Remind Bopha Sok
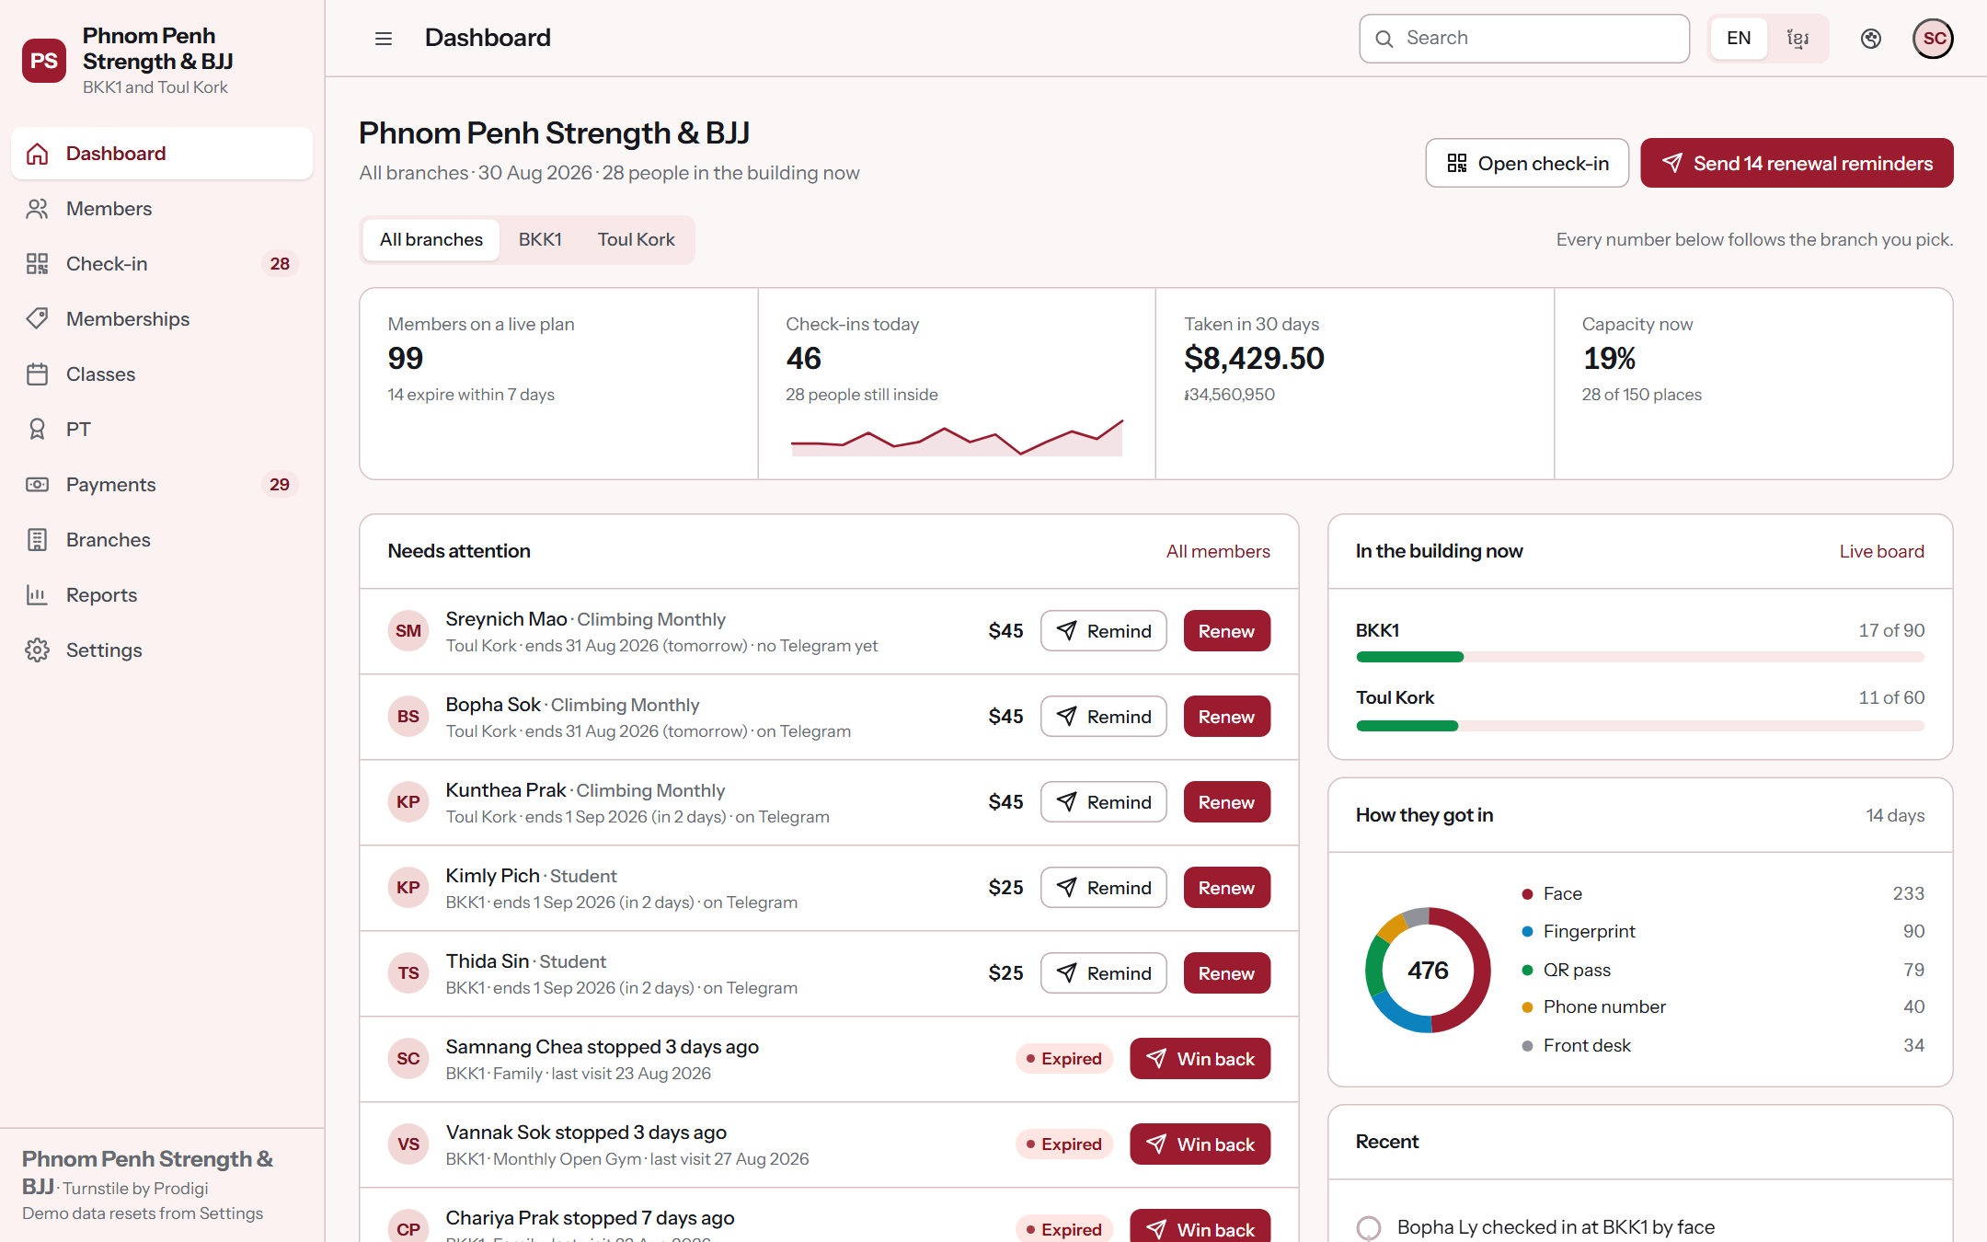The width and height of the screenshot is (1987, 1242). coord(1104,717)
